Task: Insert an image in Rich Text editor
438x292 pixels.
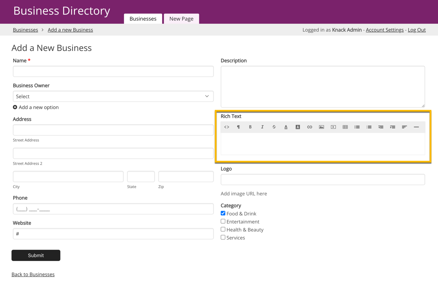Action: (321, 127)
